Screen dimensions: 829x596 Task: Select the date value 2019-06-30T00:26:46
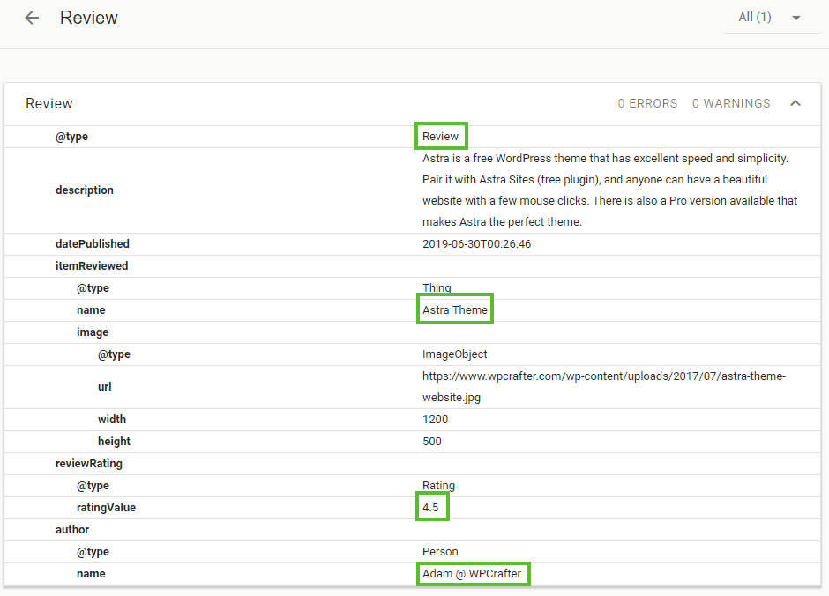[x=477, y=244]
